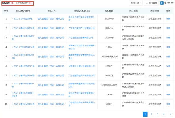Screen dimensions: 175x118
Task: Click the 股权数额 column header
Action: click(109, 11)
